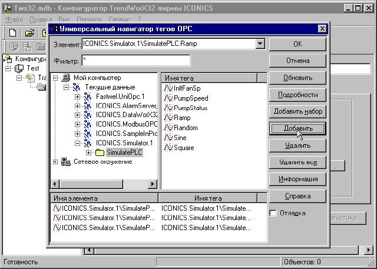This screenshot has height=269, width=377.
Task: Open the Вид menu
Action: point(64,19)
